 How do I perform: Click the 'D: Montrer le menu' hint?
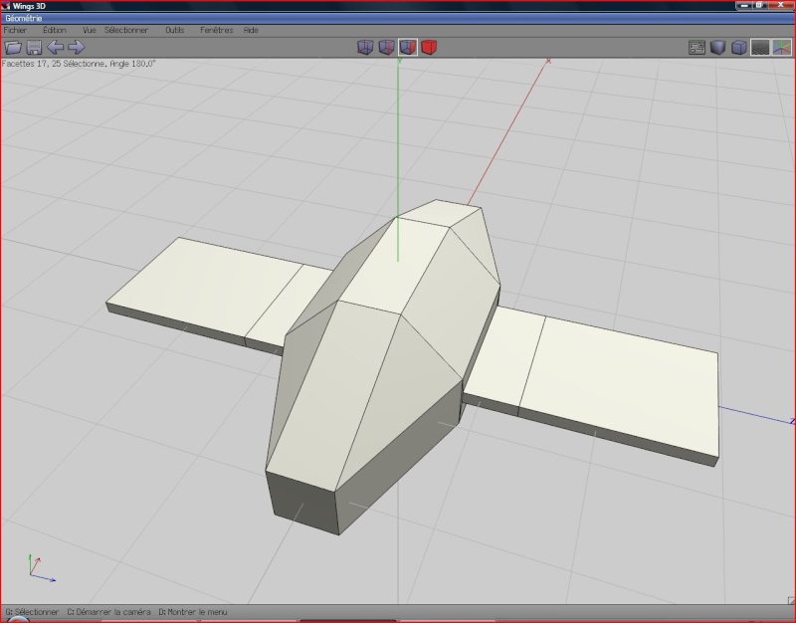pos(193,612)
